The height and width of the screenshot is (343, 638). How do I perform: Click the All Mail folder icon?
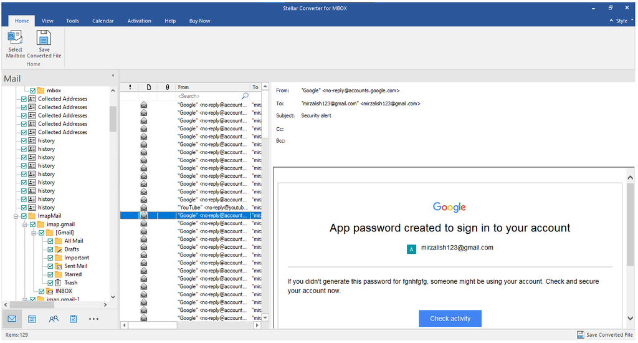point(58,241)
